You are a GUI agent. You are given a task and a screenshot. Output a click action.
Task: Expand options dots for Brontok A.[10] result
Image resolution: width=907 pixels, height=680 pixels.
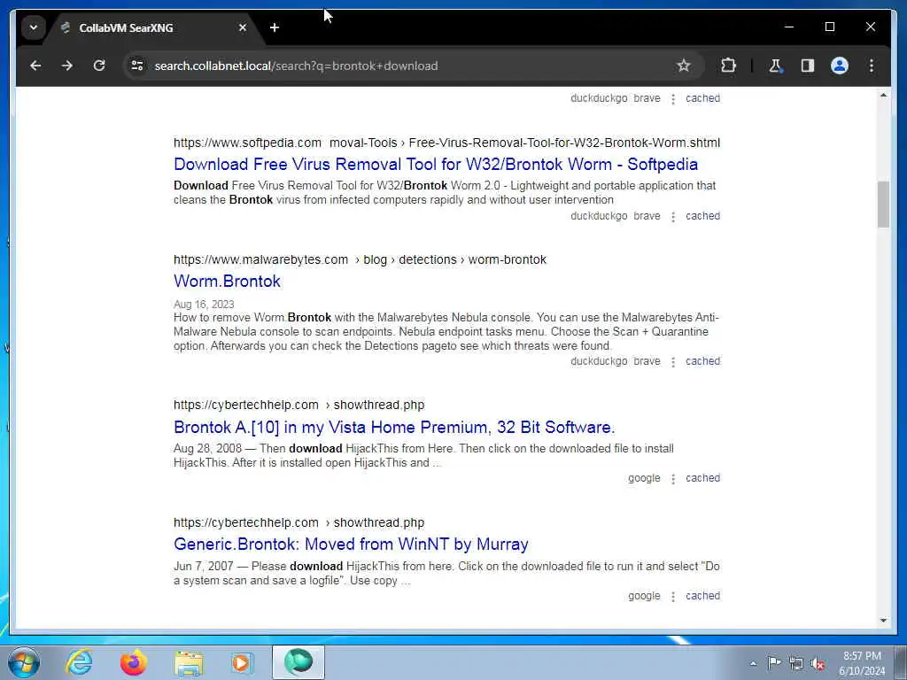pos(673,479)
